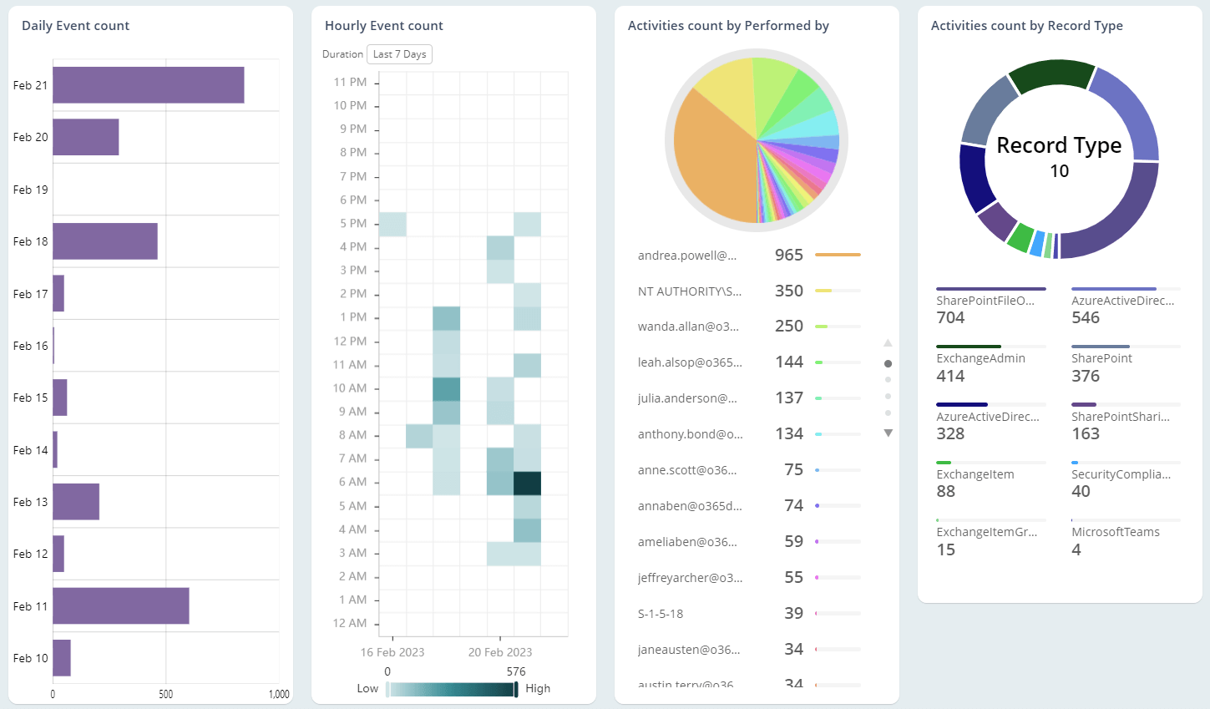Click the "Activities count by Performed by" title
This screenshot has width=1210, height=709.
(728, 26)
